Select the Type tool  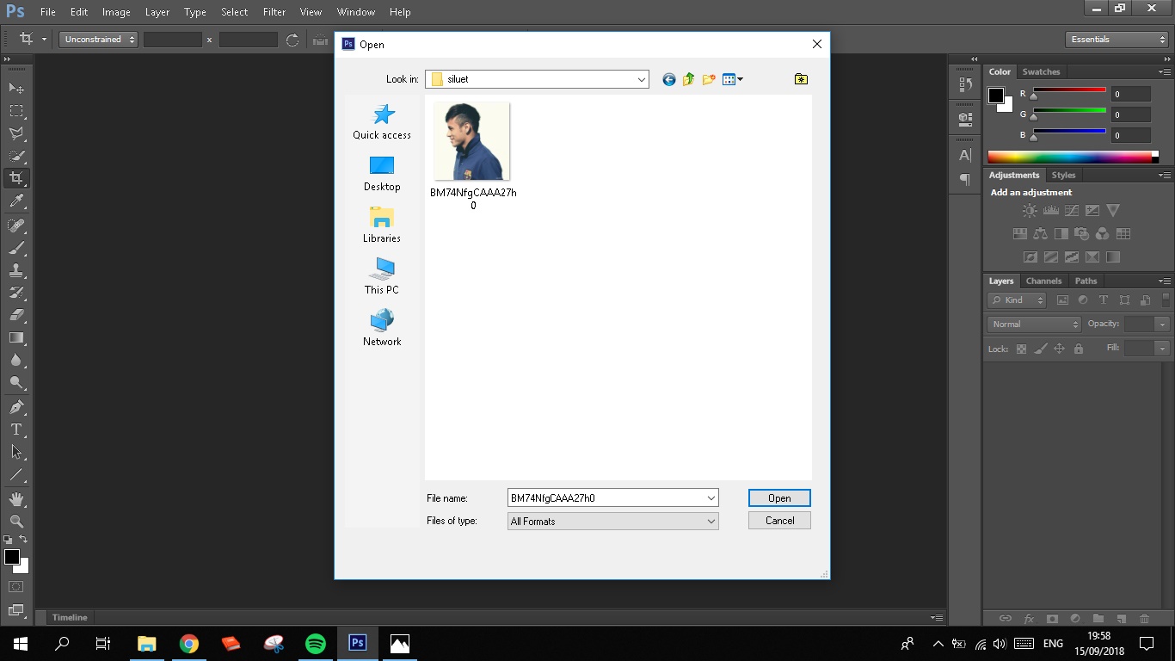point(16,429)
